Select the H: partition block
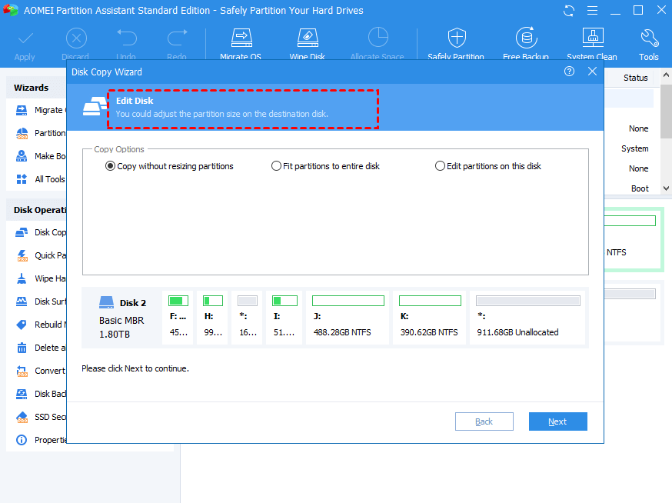The width and height of the screenshot is (672, 503). pos(212,318)
